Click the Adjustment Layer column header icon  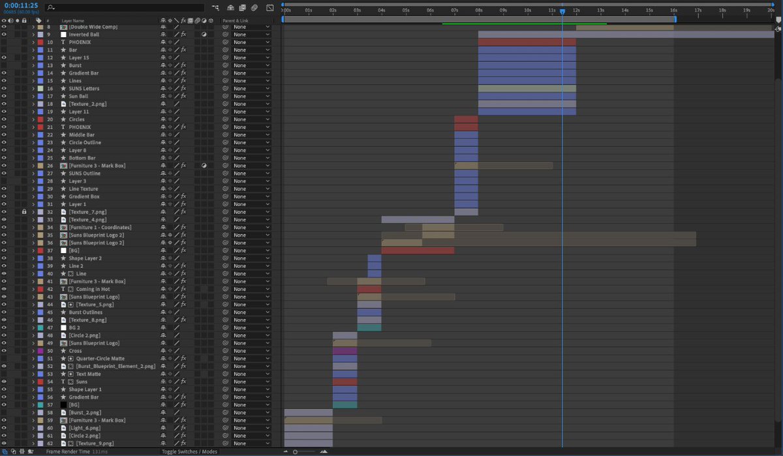click(x=204, y=20)
